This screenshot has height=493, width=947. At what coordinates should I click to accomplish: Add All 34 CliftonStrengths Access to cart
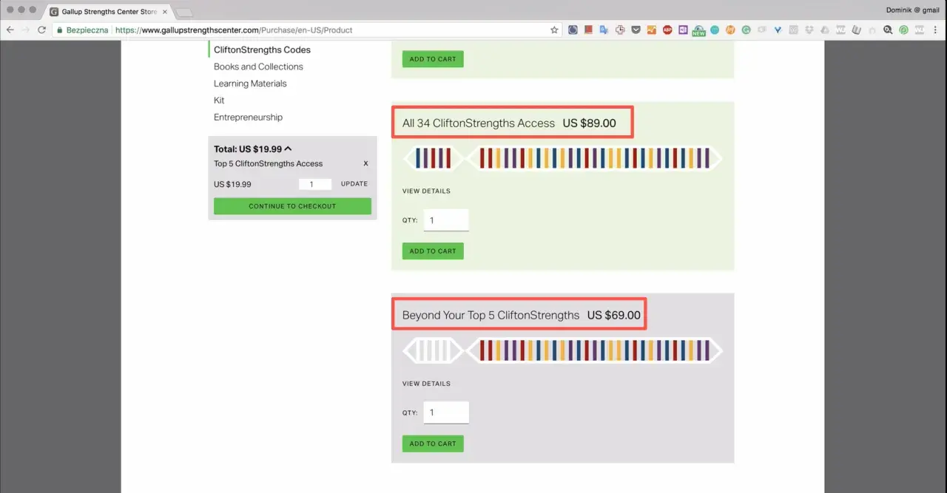pos(433,251)
